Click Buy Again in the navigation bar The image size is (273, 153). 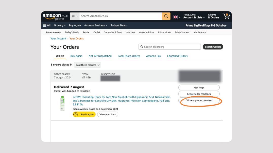click(75, 25)
